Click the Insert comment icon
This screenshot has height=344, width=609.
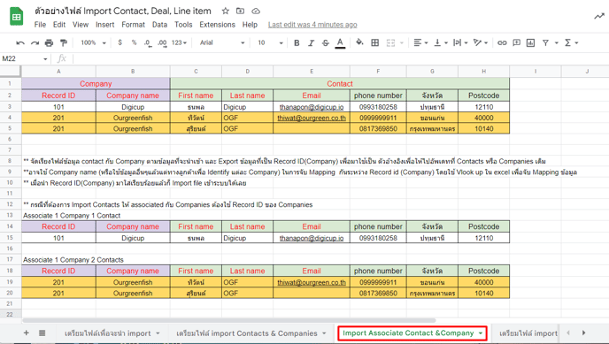coord(517,42)
